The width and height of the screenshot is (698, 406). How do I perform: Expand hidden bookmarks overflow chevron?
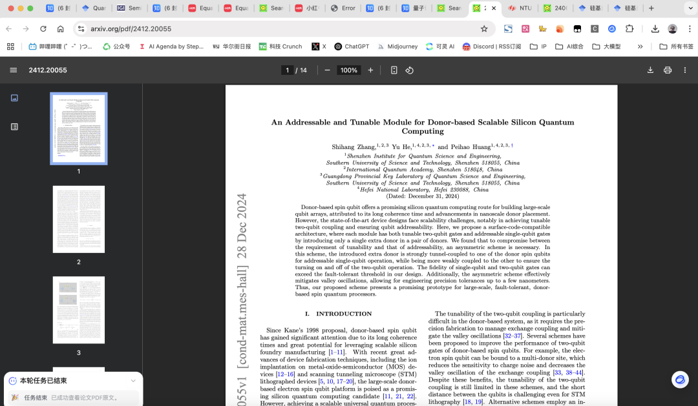[640, 46]
